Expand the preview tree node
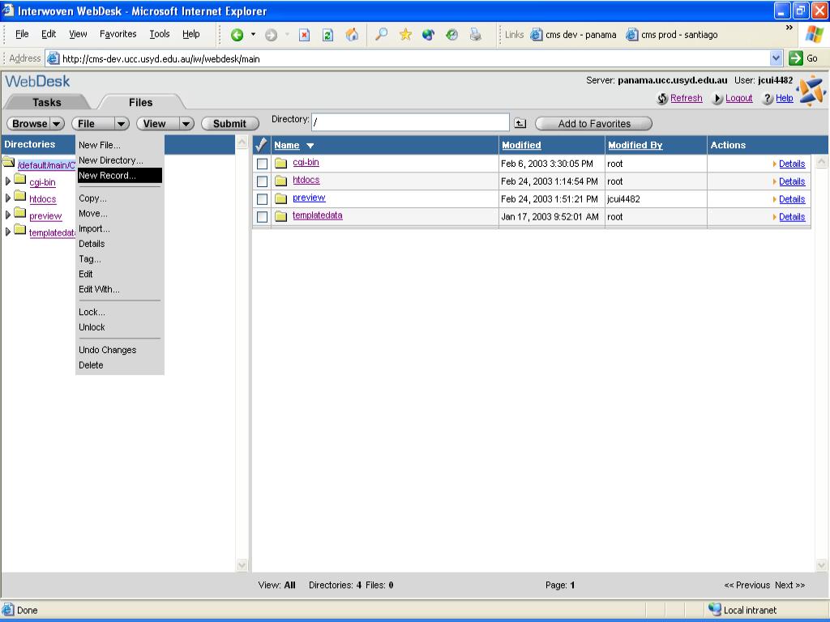The height and width of the screenshot is (622, 830). coord(8,215)
